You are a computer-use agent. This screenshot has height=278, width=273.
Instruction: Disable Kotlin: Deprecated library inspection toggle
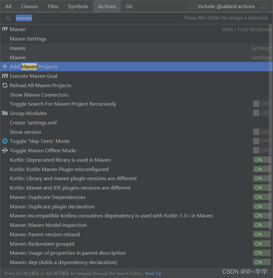click(x=262, y=159)
